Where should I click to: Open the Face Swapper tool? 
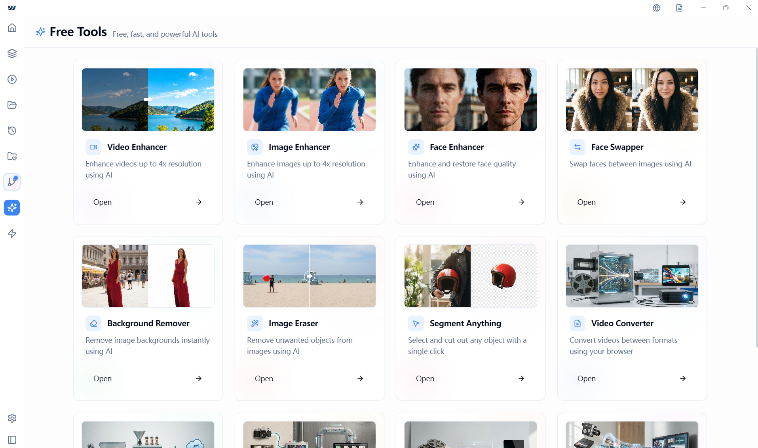[x=631, y=202]
